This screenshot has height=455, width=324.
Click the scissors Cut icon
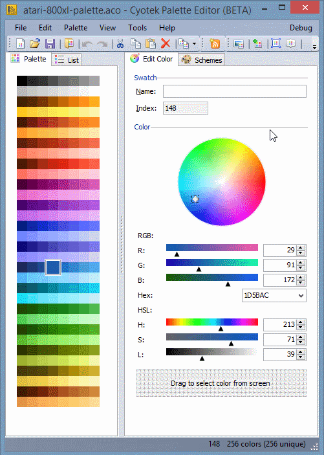point(120,43)
